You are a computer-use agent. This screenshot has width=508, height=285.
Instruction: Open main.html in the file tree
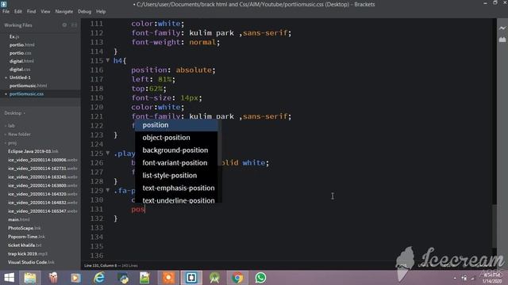(19, 220)
